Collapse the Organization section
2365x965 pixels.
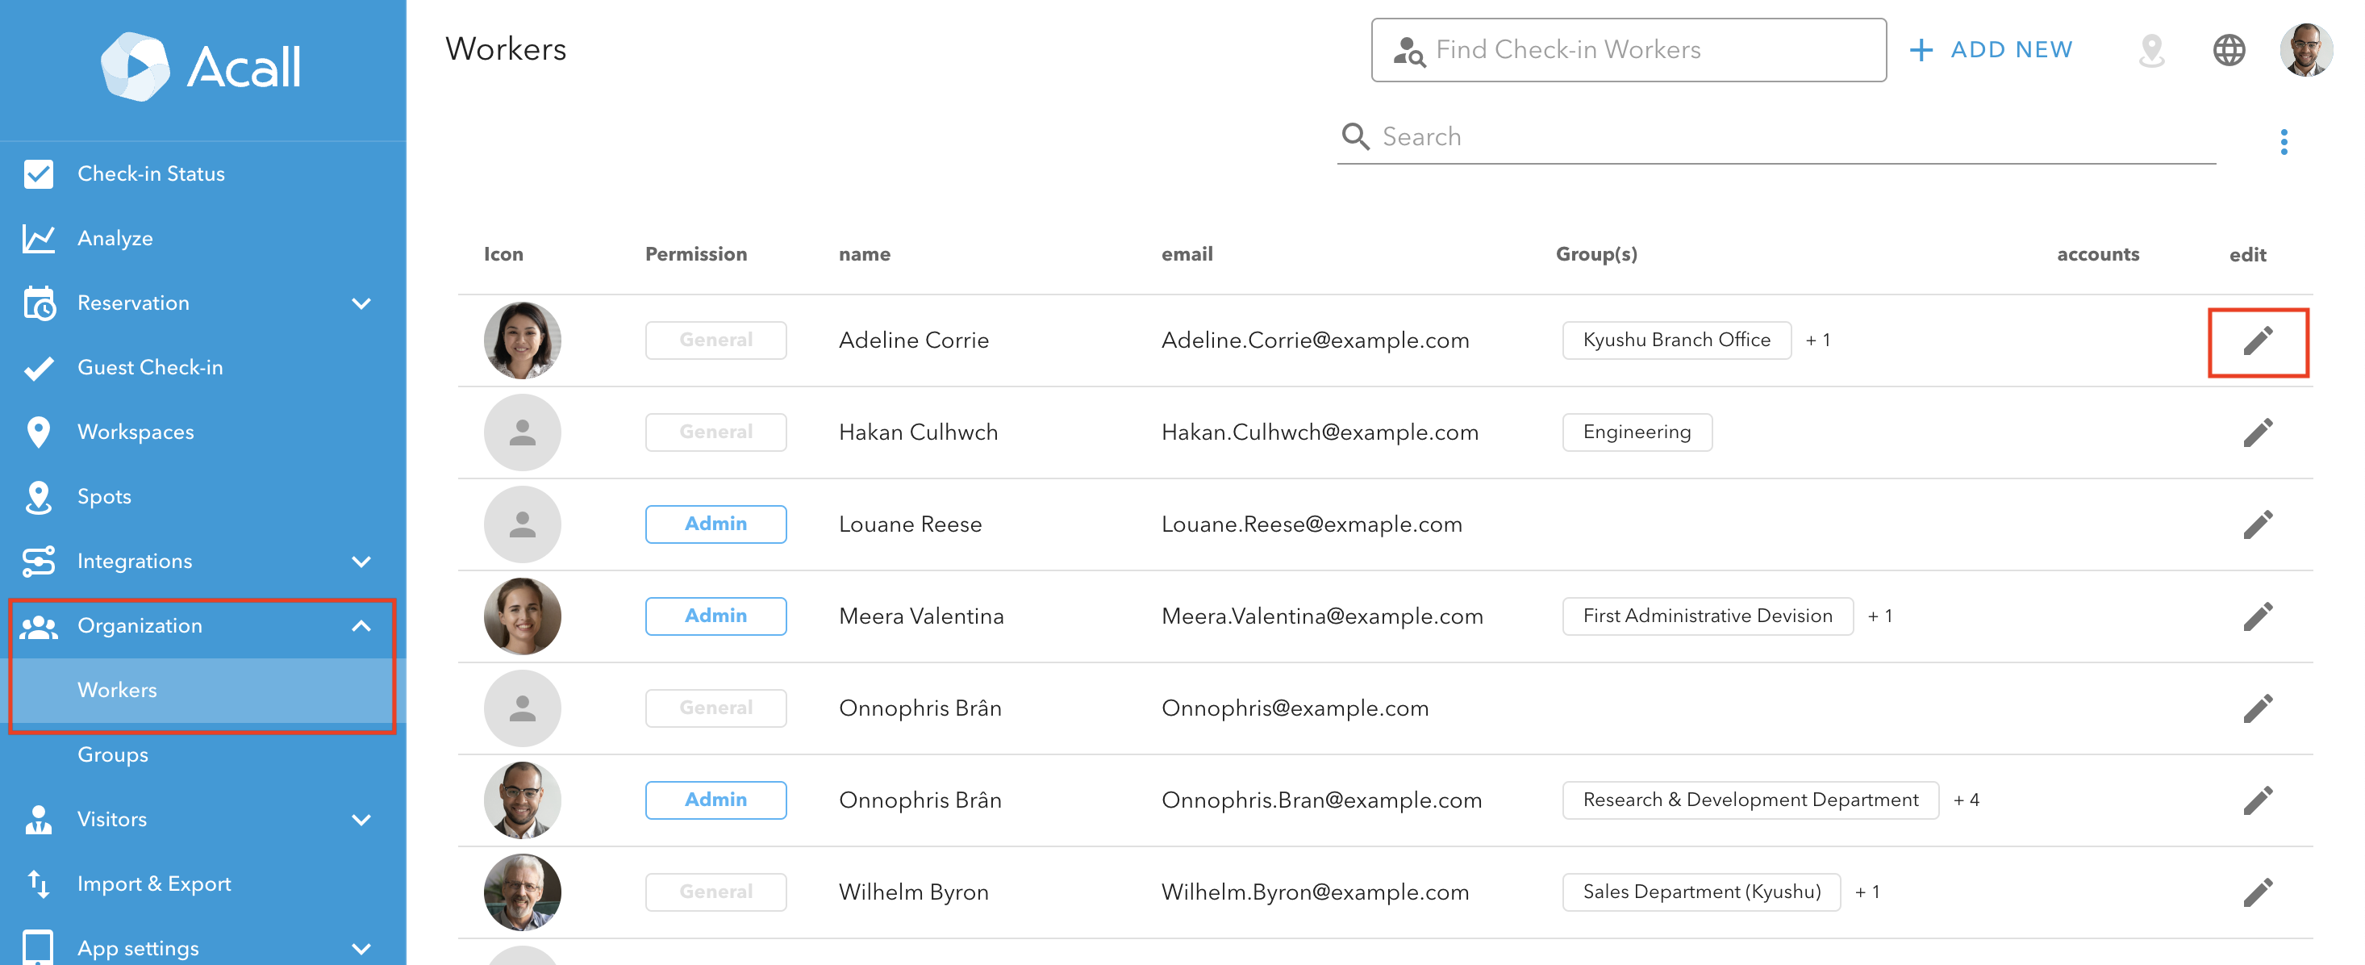(x=361, y=626)
